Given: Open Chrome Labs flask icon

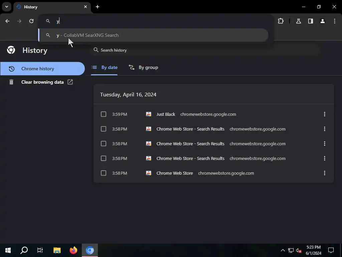Looking at the screenshot, I should (x=299, y=21).
